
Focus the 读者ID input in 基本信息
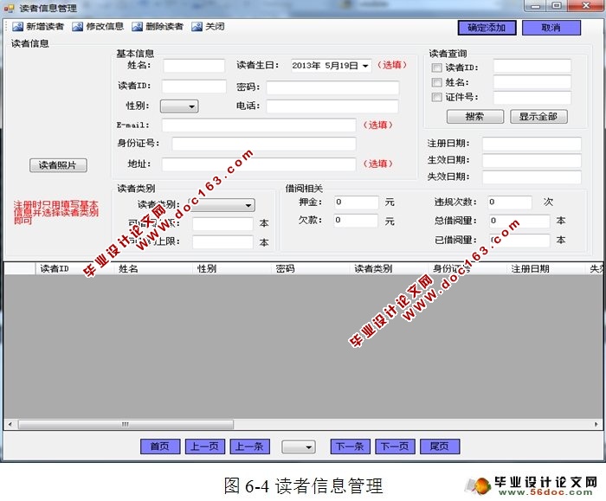point(194,87)
